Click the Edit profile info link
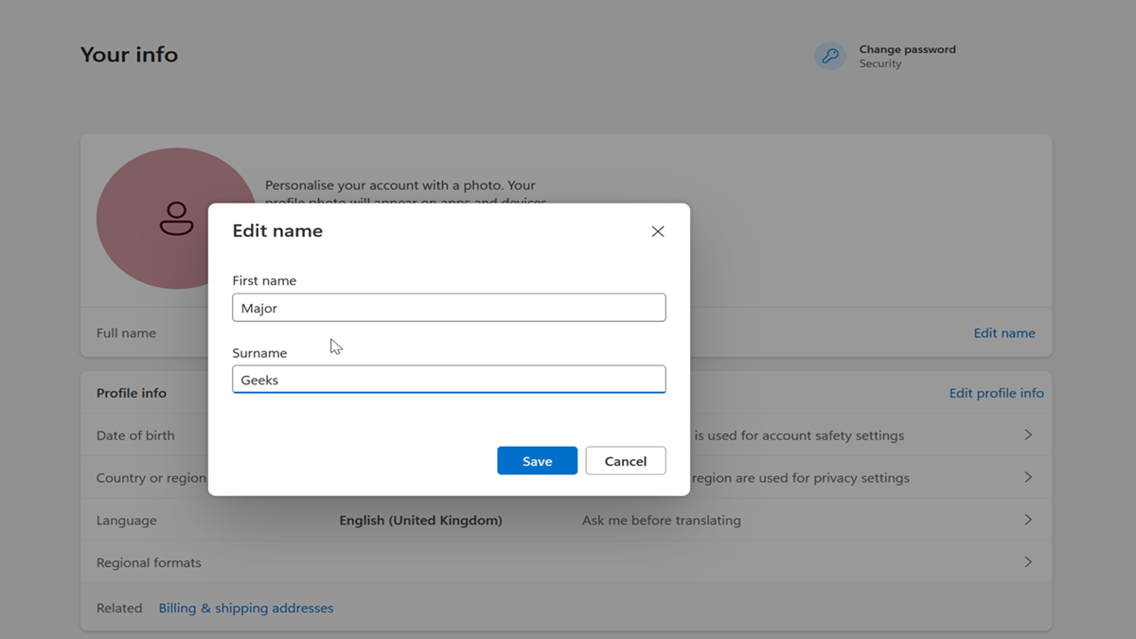The width and height of the screenshot is (1136, 639). click(996, 393)
